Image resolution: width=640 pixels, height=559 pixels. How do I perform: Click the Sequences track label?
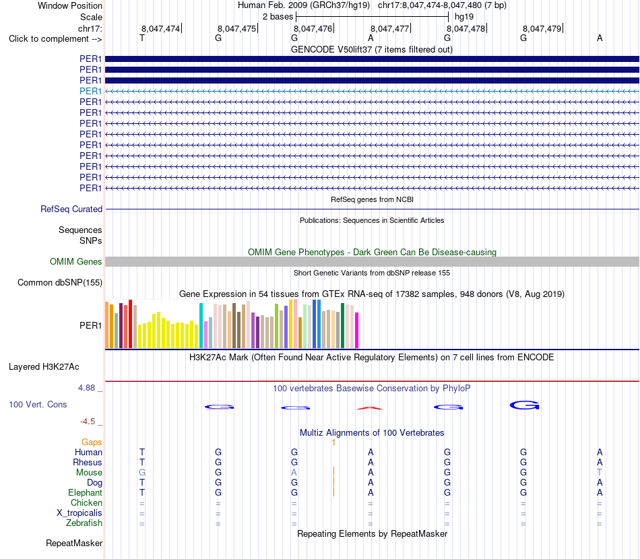coord(80,230)
